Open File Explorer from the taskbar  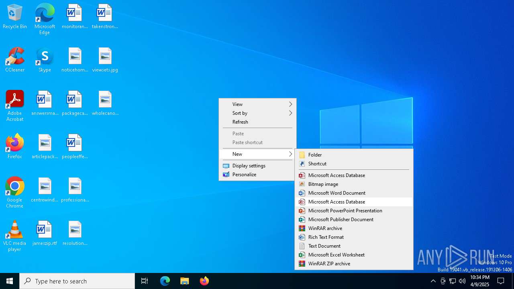point(184,281)
